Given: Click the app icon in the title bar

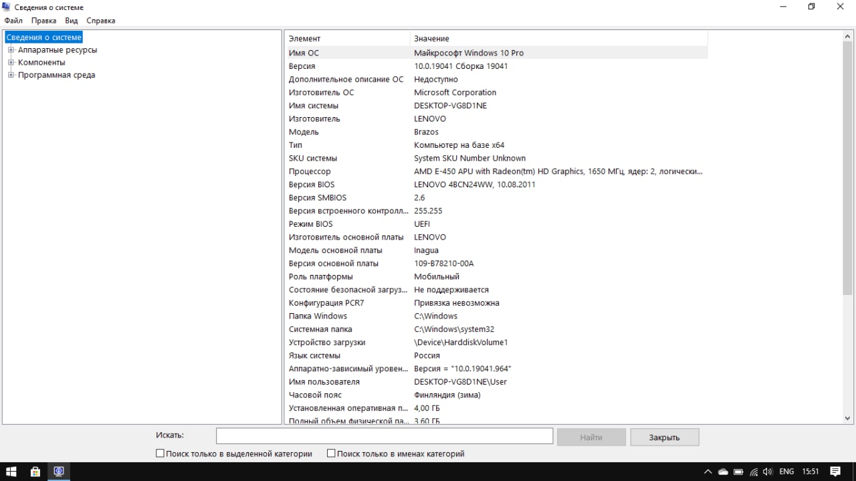Looking at the screenshot, I should point(7,7).
